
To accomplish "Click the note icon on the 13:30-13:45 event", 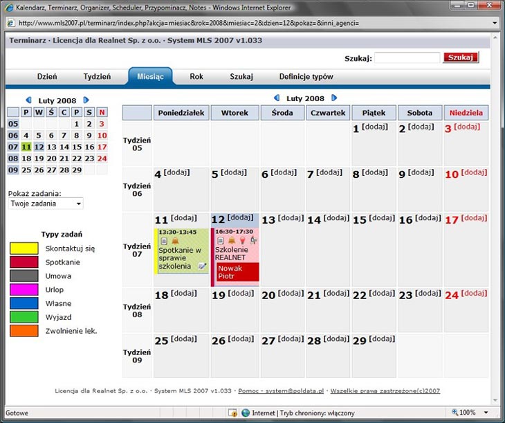I will tap(163, 240).
